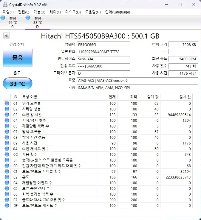Close the CrystalDiskInfo window
The height and width of the screenshot is (220, 201).
tap(194, 5)
